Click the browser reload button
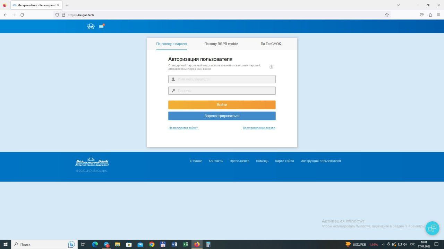 coord(22,15)
